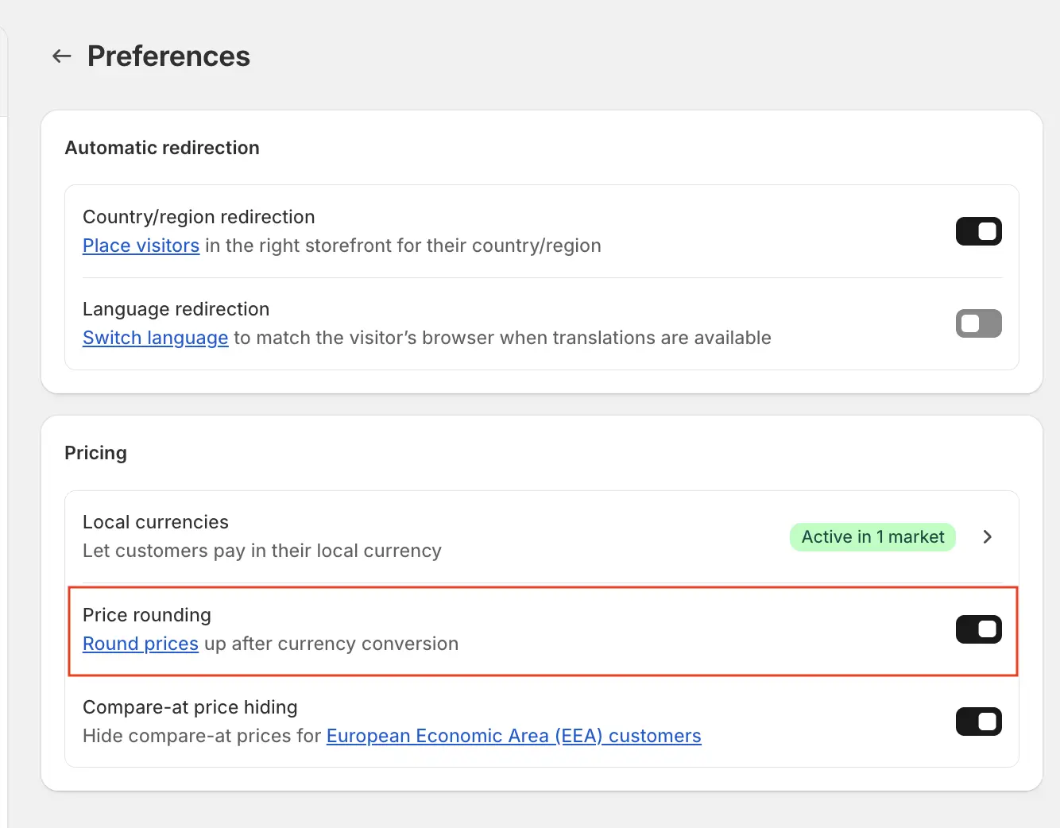Click the 'Automatic redirection' section heading

[162, 148]
